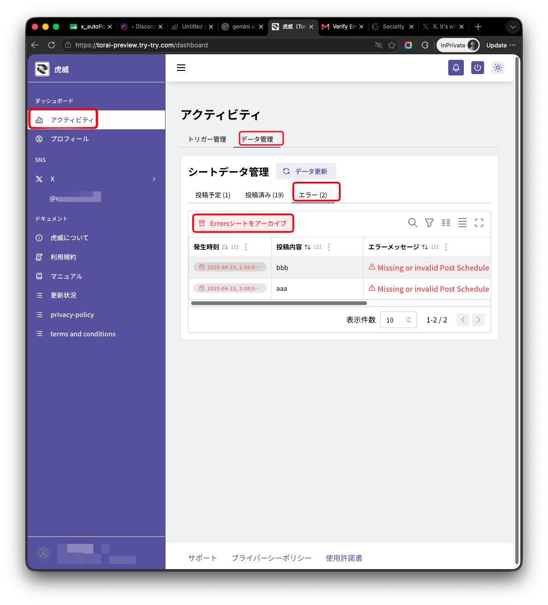548x605 pixels.
Task: Open 虎威について document
Action: click(96, 238)
